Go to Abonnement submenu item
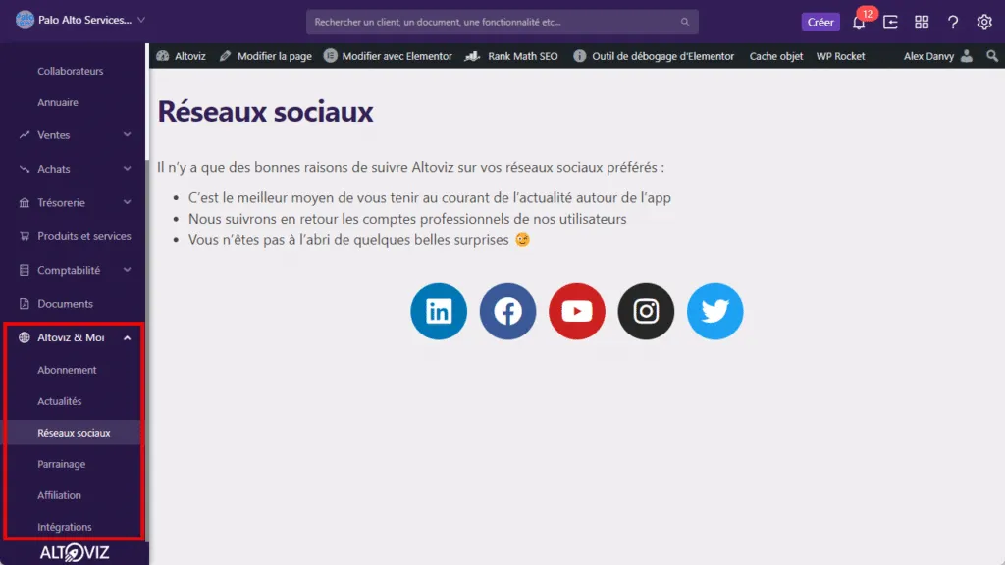The image size is (1005, 565). [67, 370]
